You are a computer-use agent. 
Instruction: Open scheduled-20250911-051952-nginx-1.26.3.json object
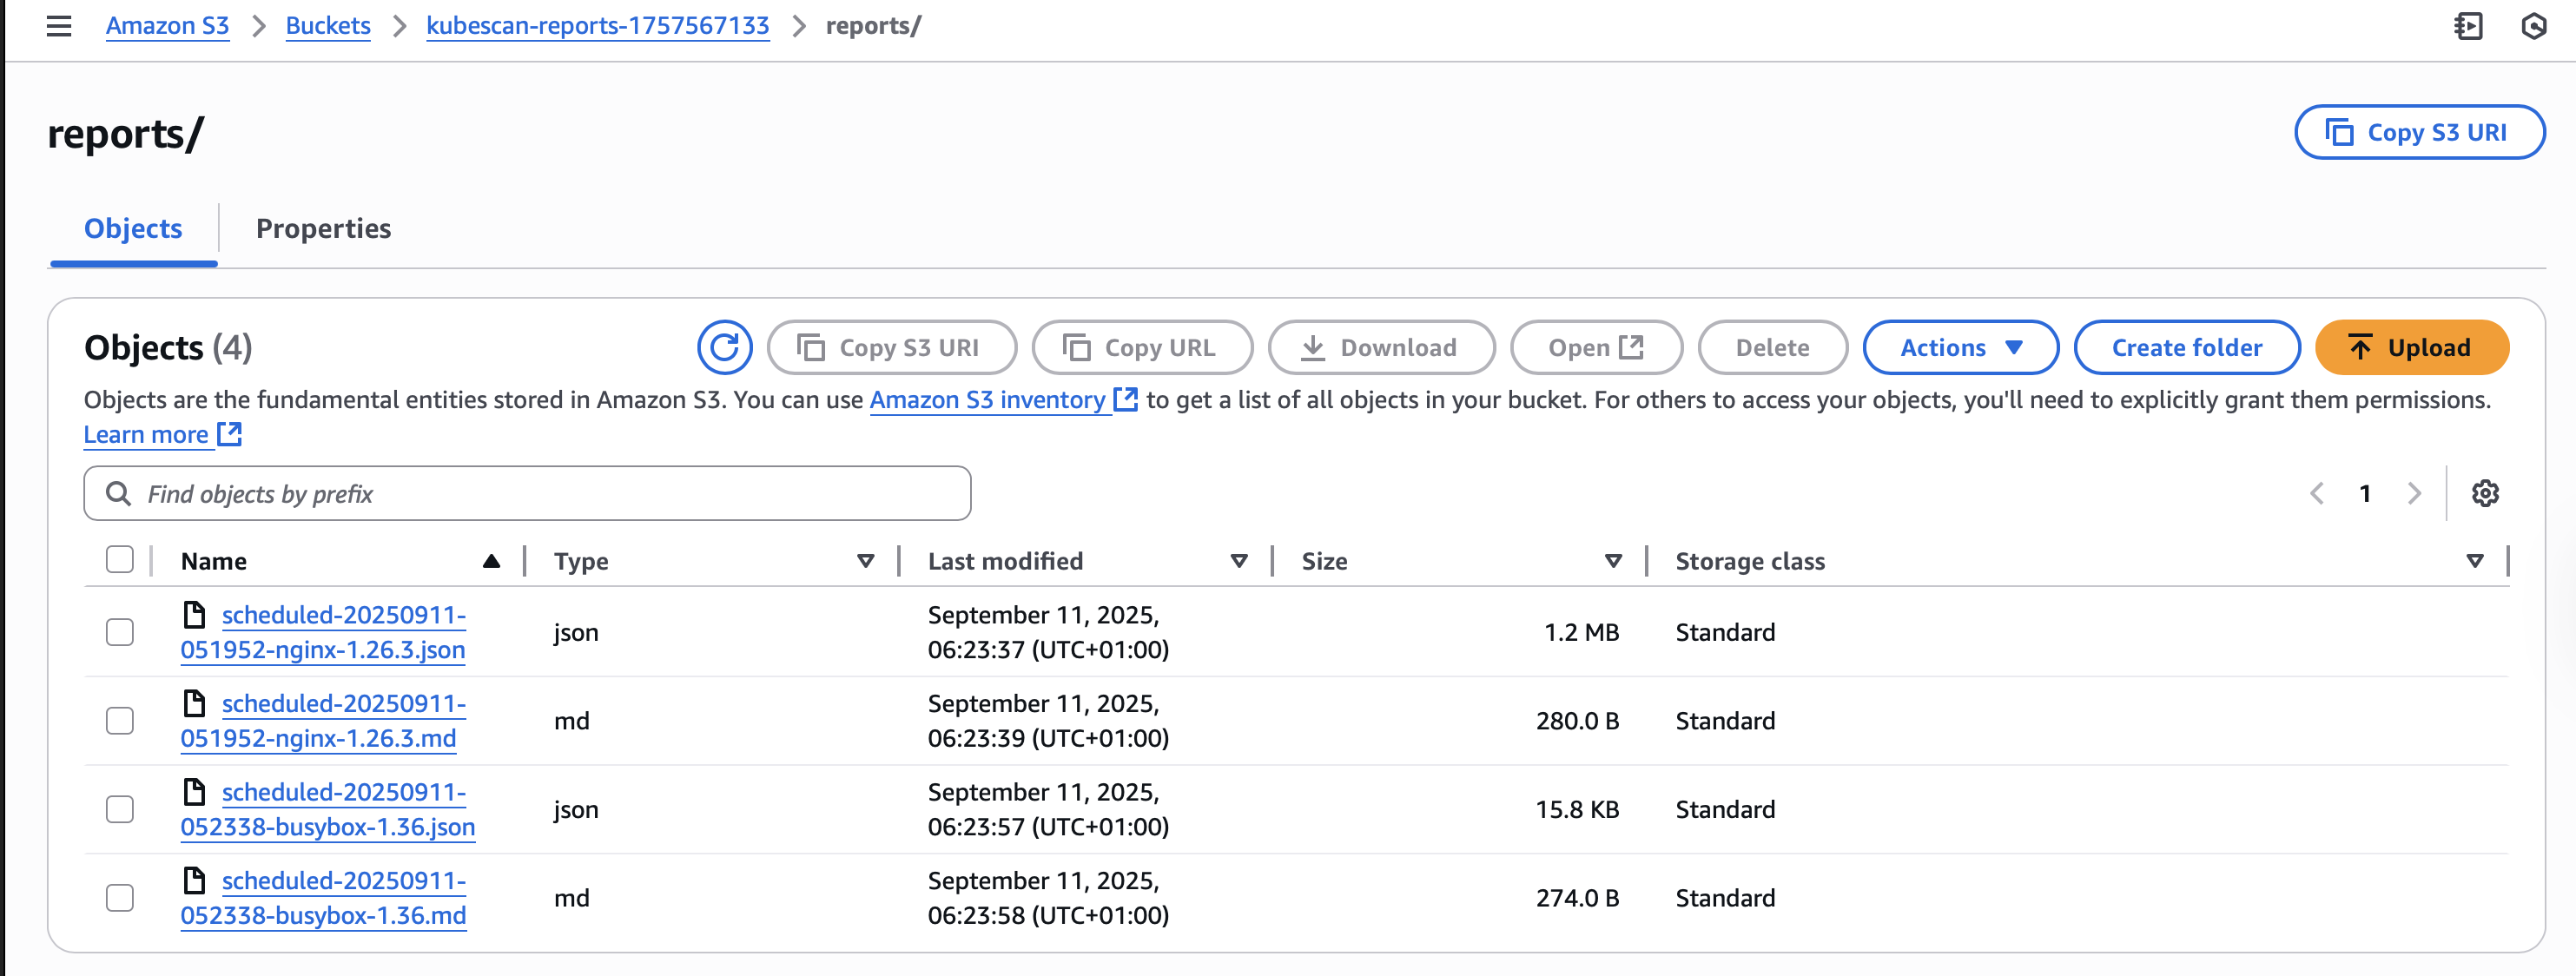tap(323, 632)
